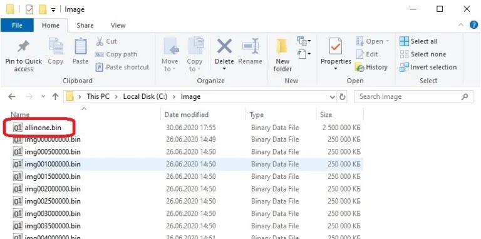Screen dimensions: 481x239
Task: Expand the Delete options dropdown arrow
Action: point(224,69)
